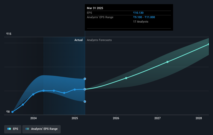
Task: Click the '17 Analysts' text
Action: click(x=141, y=22)
